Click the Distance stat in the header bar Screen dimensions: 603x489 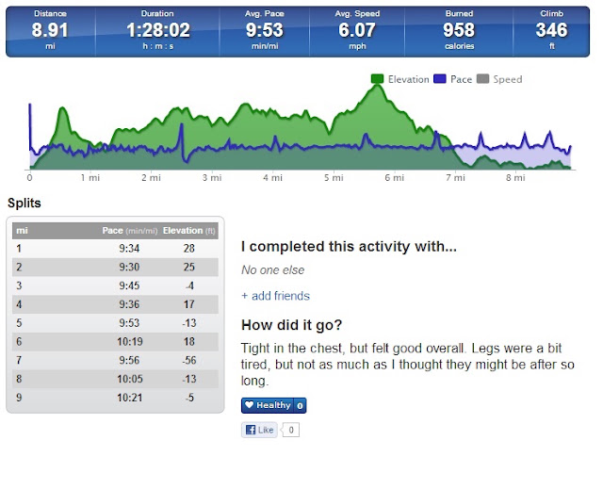pos(50,30)
